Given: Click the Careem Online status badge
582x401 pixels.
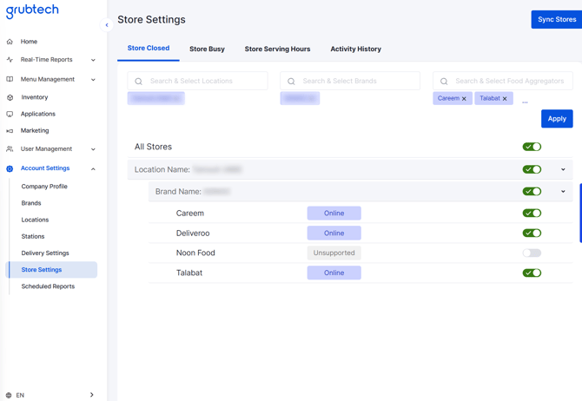Looking at the screenshot, I should pyautogui.click(x=334, y=214).
